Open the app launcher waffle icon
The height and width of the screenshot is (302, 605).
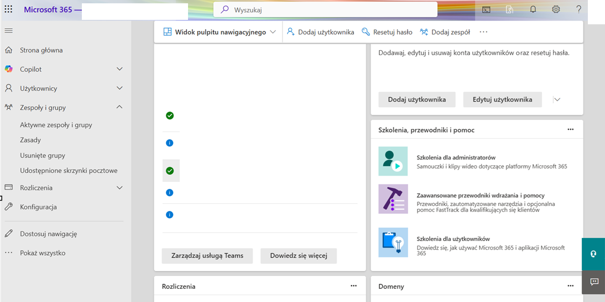(8, 9)
